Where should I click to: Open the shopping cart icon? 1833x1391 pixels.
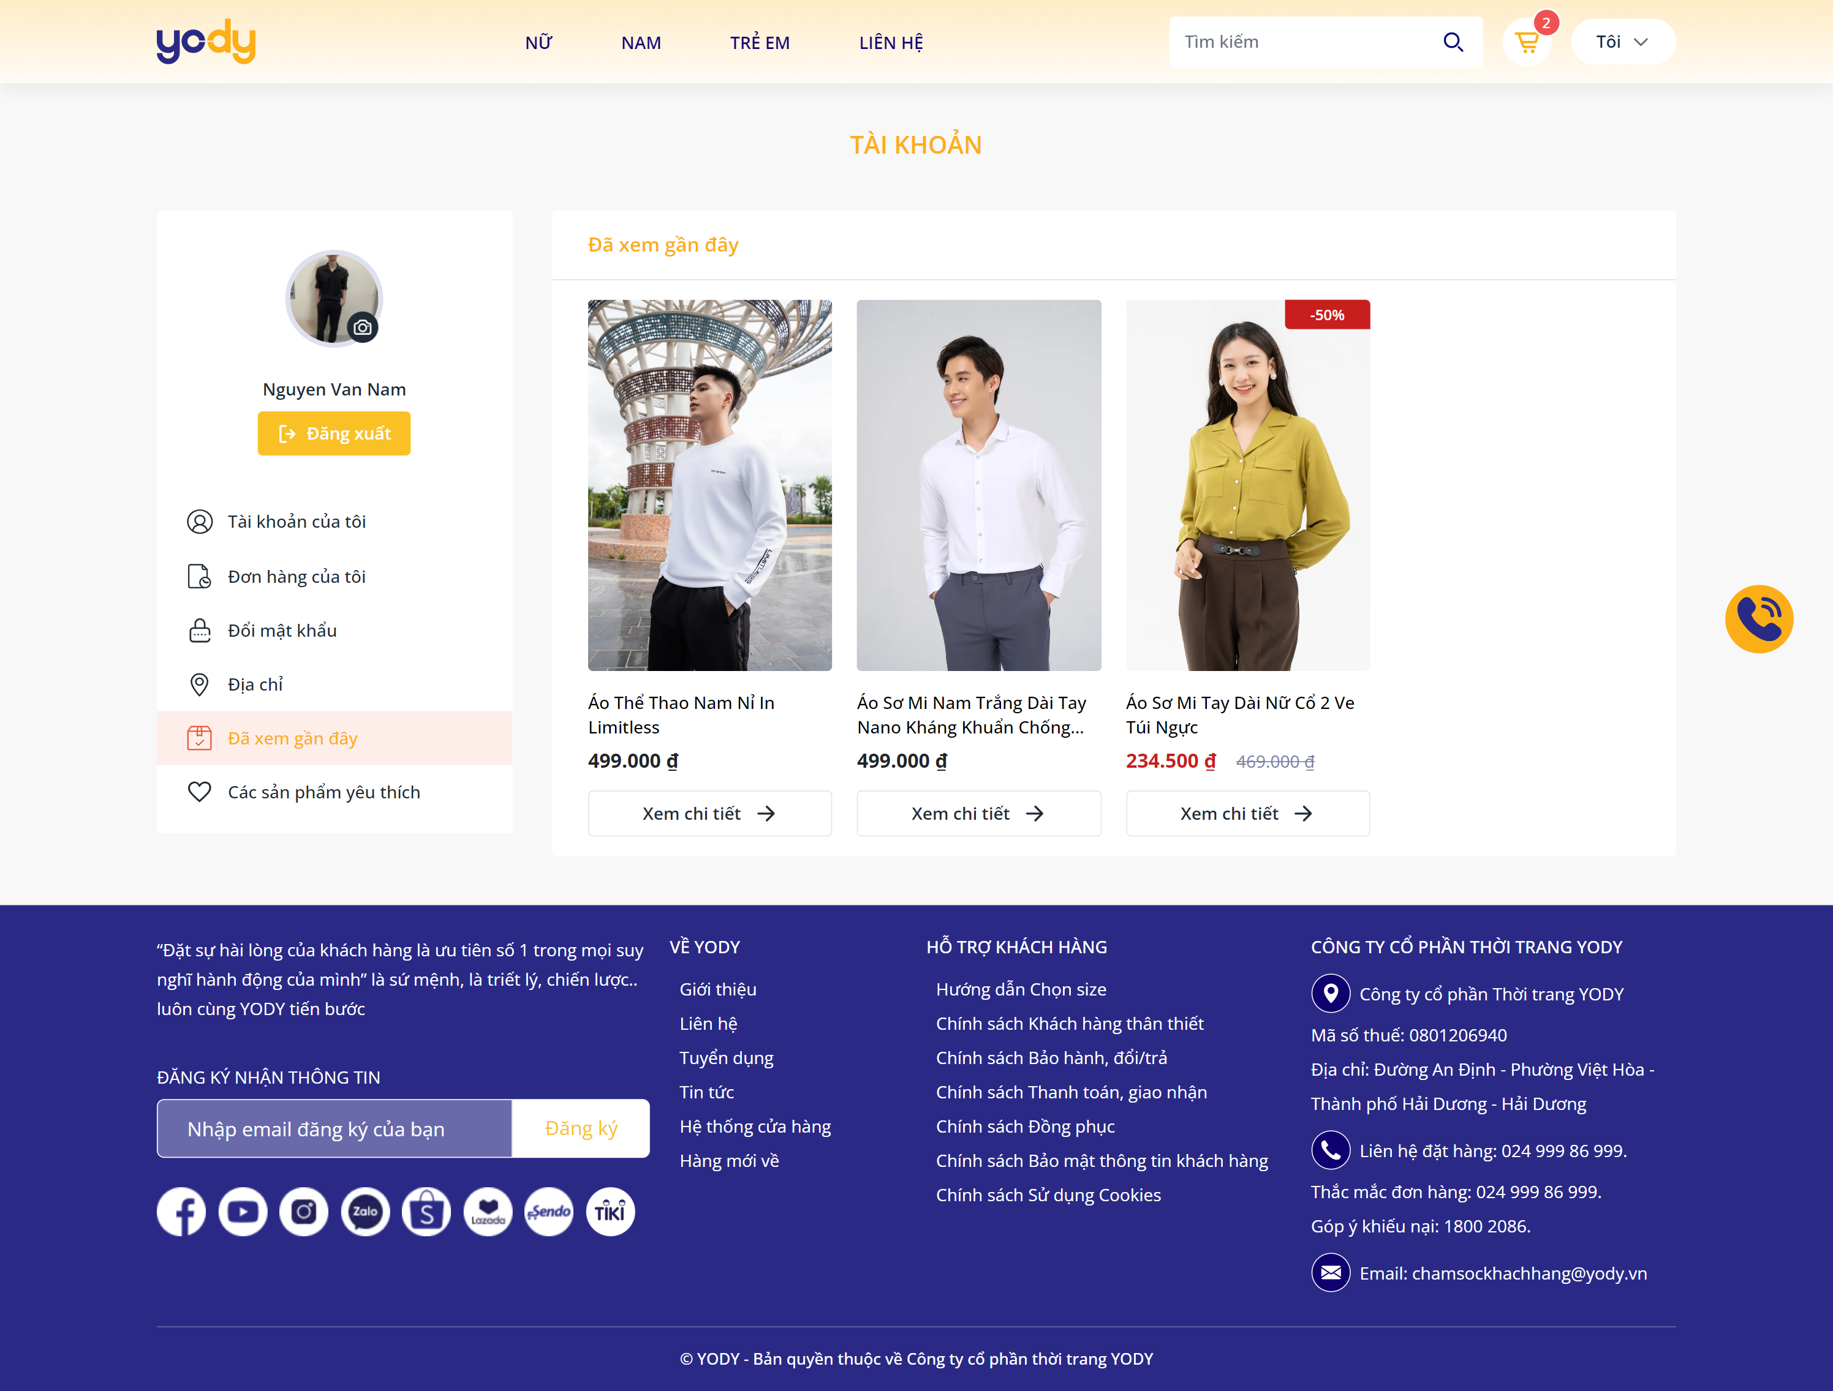point(1527,42)
